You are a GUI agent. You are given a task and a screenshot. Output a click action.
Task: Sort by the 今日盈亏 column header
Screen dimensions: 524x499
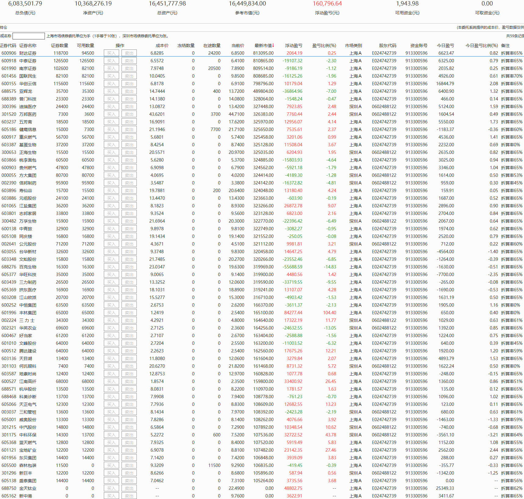pos(446,46)
